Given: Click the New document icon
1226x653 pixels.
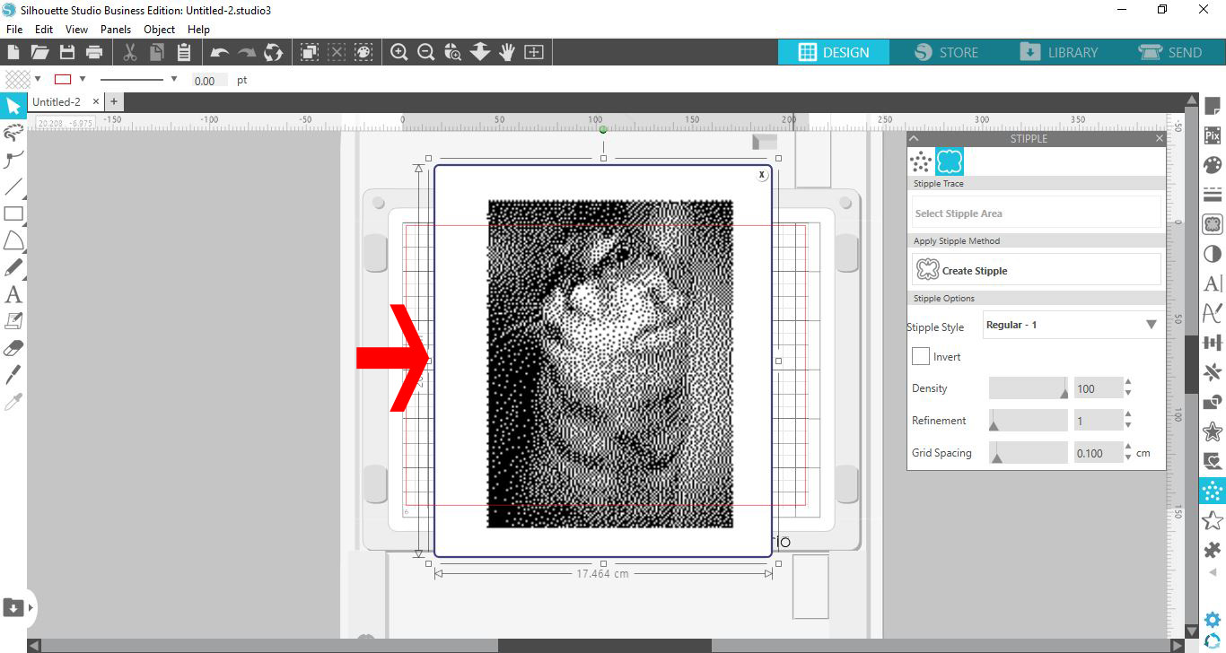Looking at the screenshot, I should click(13, 52).
